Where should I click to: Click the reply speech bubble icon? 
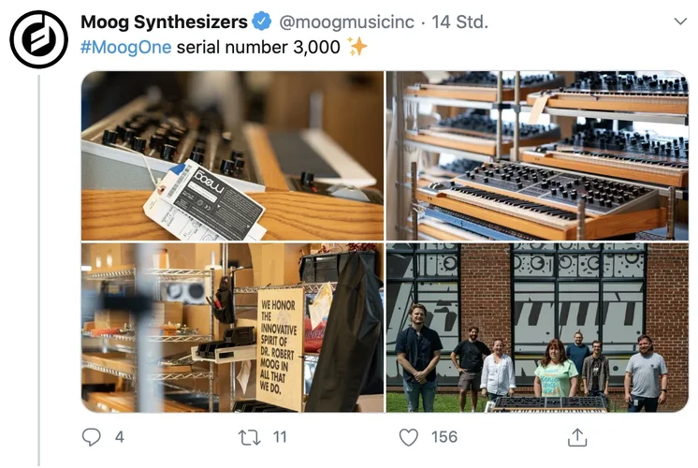pos(92,437)
